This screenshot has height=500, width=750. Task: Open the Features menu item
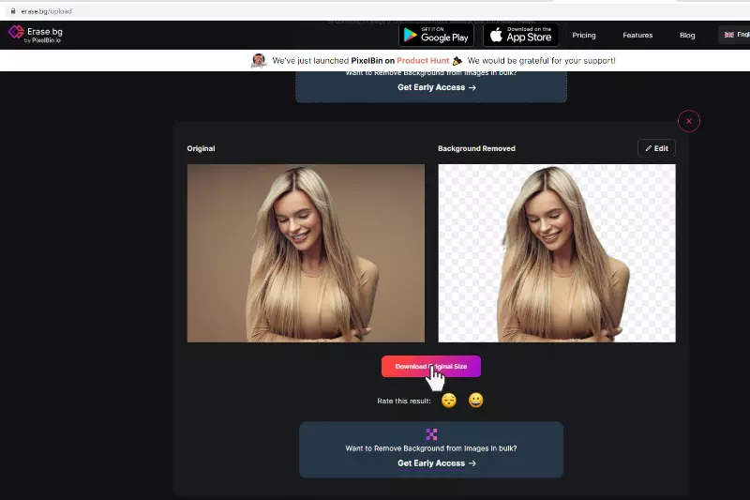click(x=637, y=35)
